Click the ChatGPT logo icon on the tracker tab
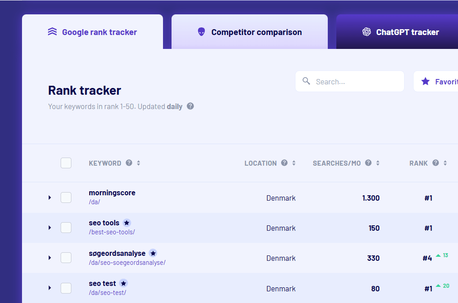Viewport: 458px width, 303px height. click(366, 32)
